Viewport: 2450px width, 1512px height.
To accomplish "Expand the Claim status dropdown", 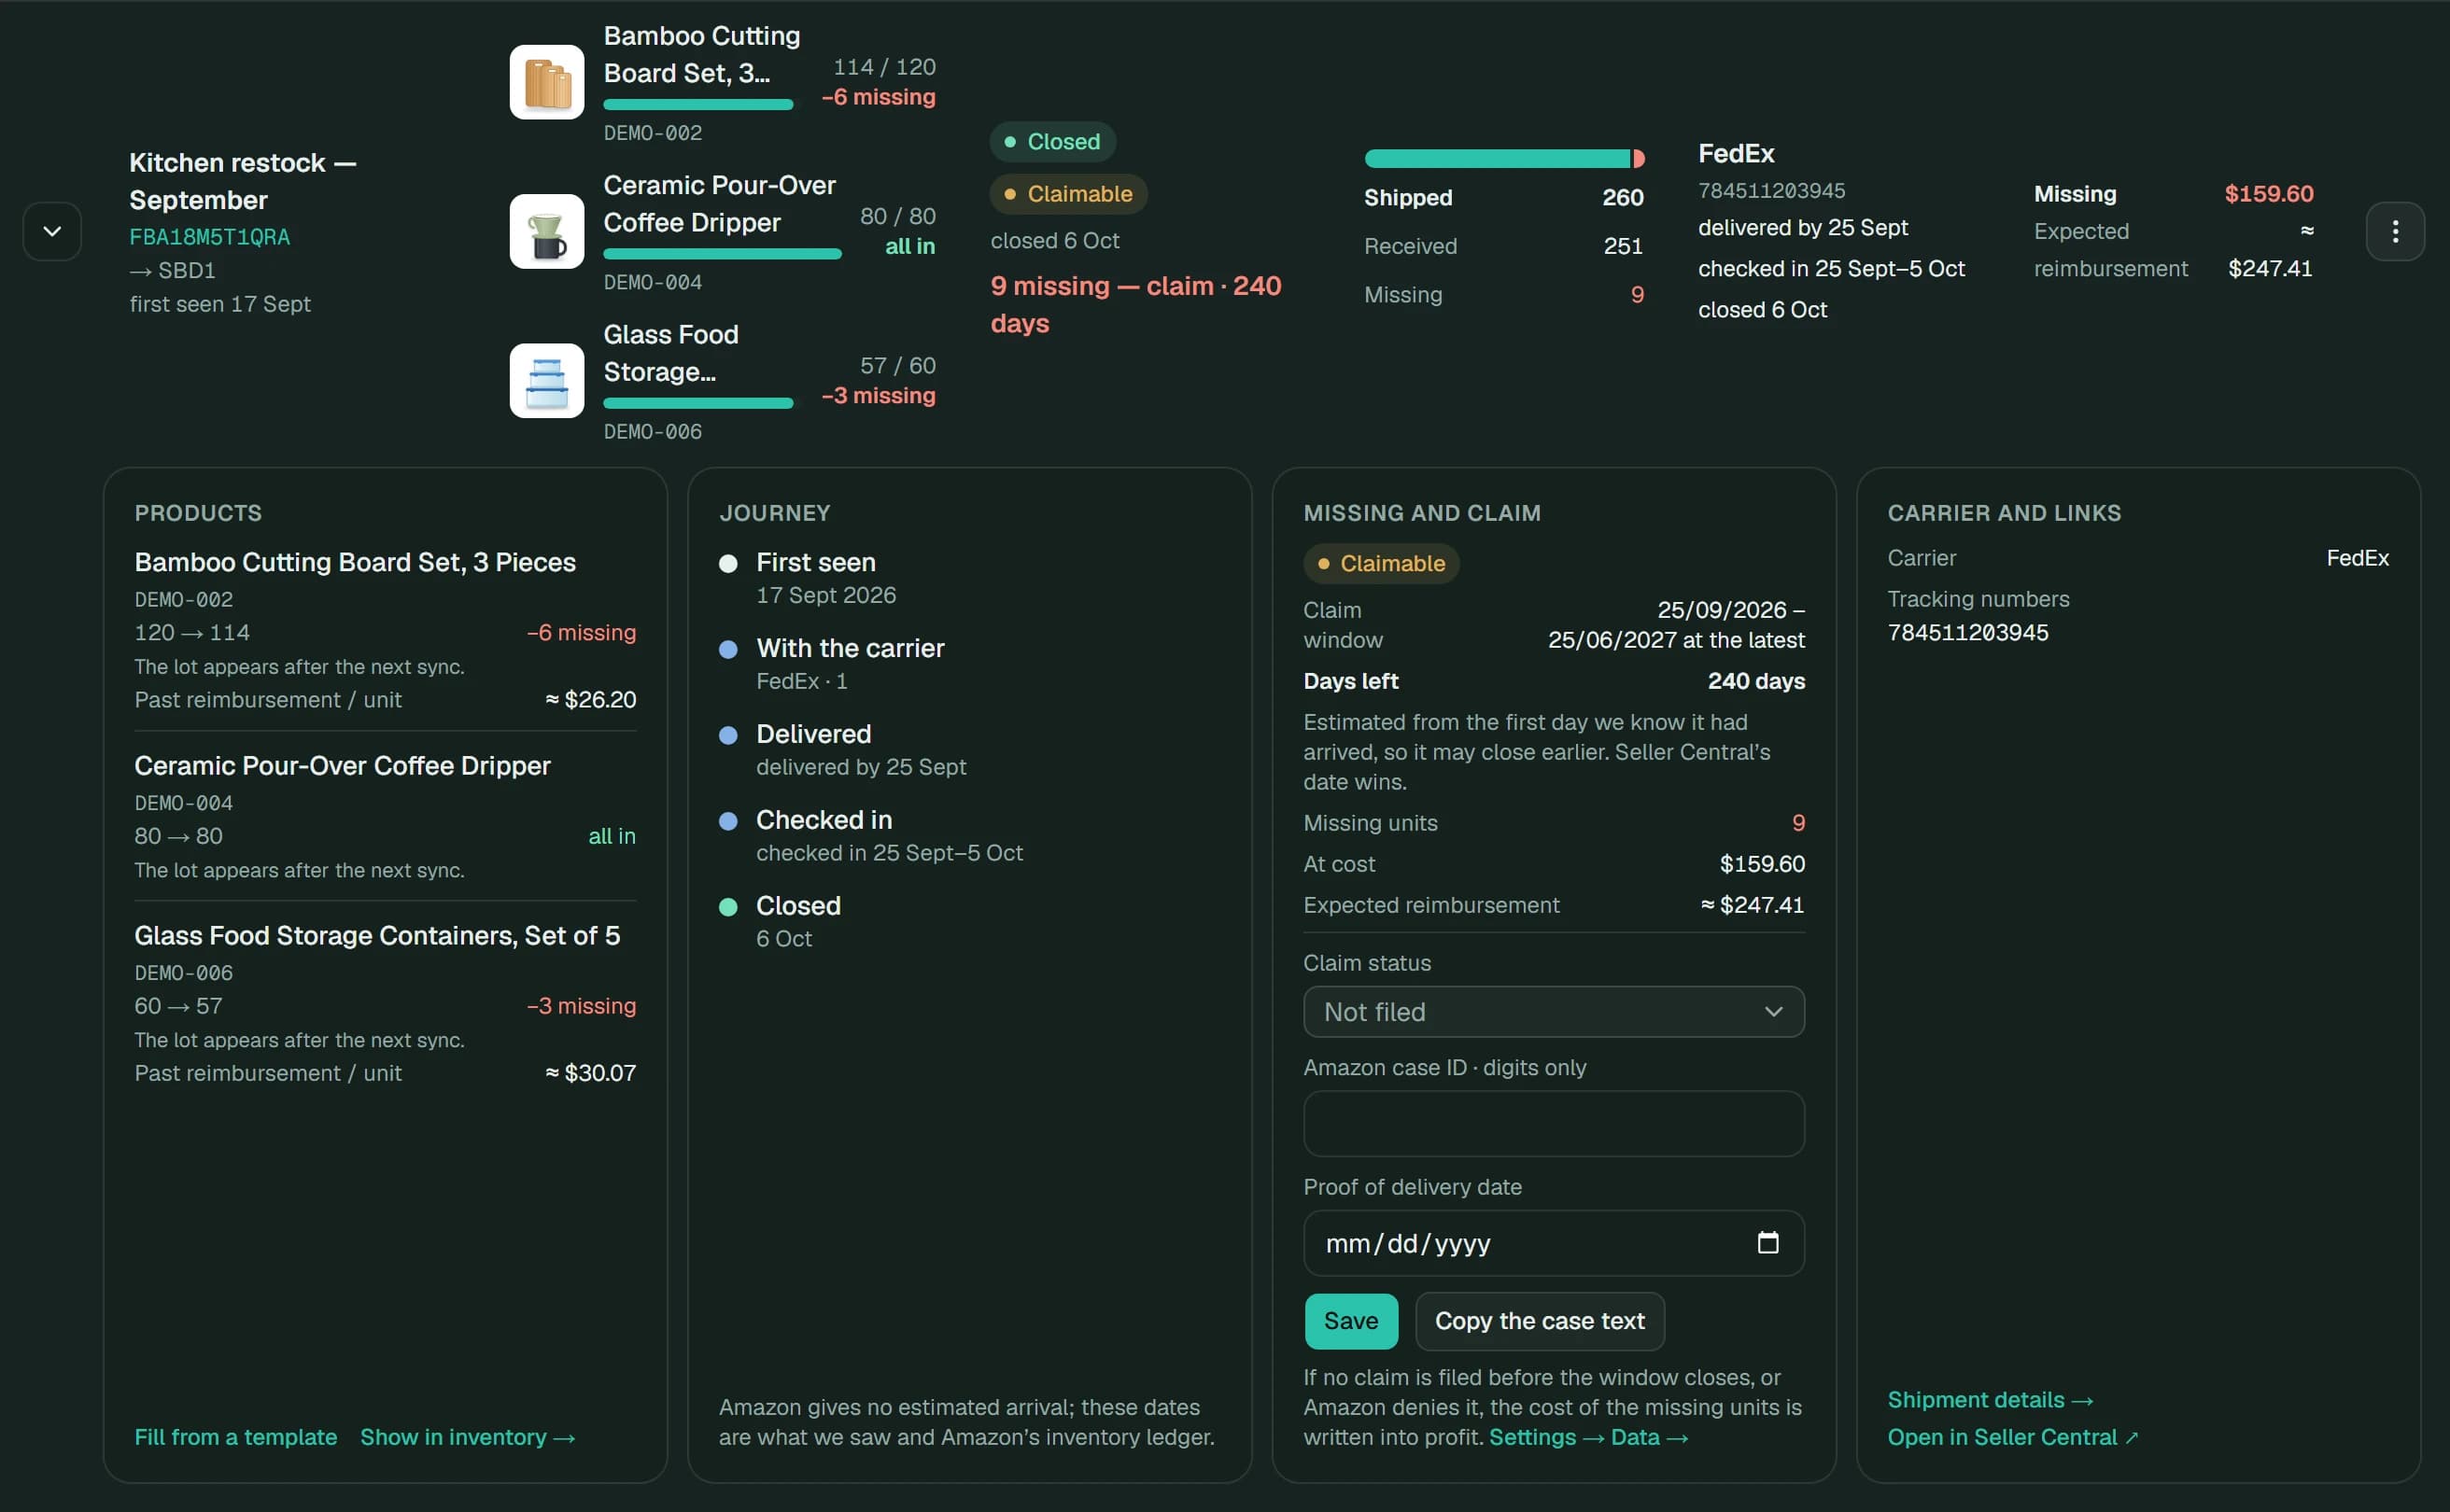I will pos(1554,1012).
